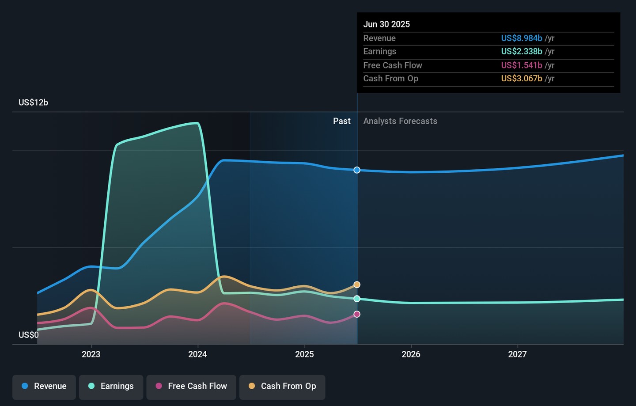Click the orange Cash From Op marker
The height and width of the screenshot is (406, 636).
357,285
